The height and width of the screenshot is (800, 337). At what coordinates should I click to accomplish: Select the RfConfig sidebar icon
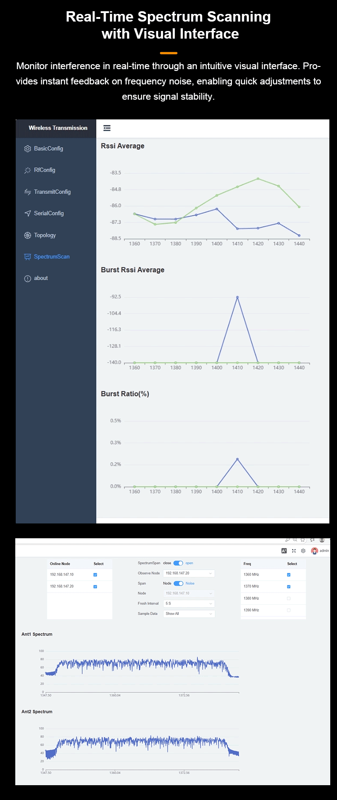pos(27,170)
